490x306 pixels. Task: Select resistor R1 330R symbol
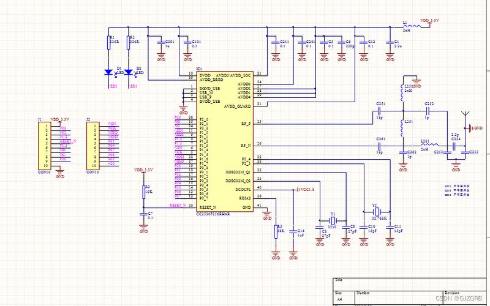108,43
